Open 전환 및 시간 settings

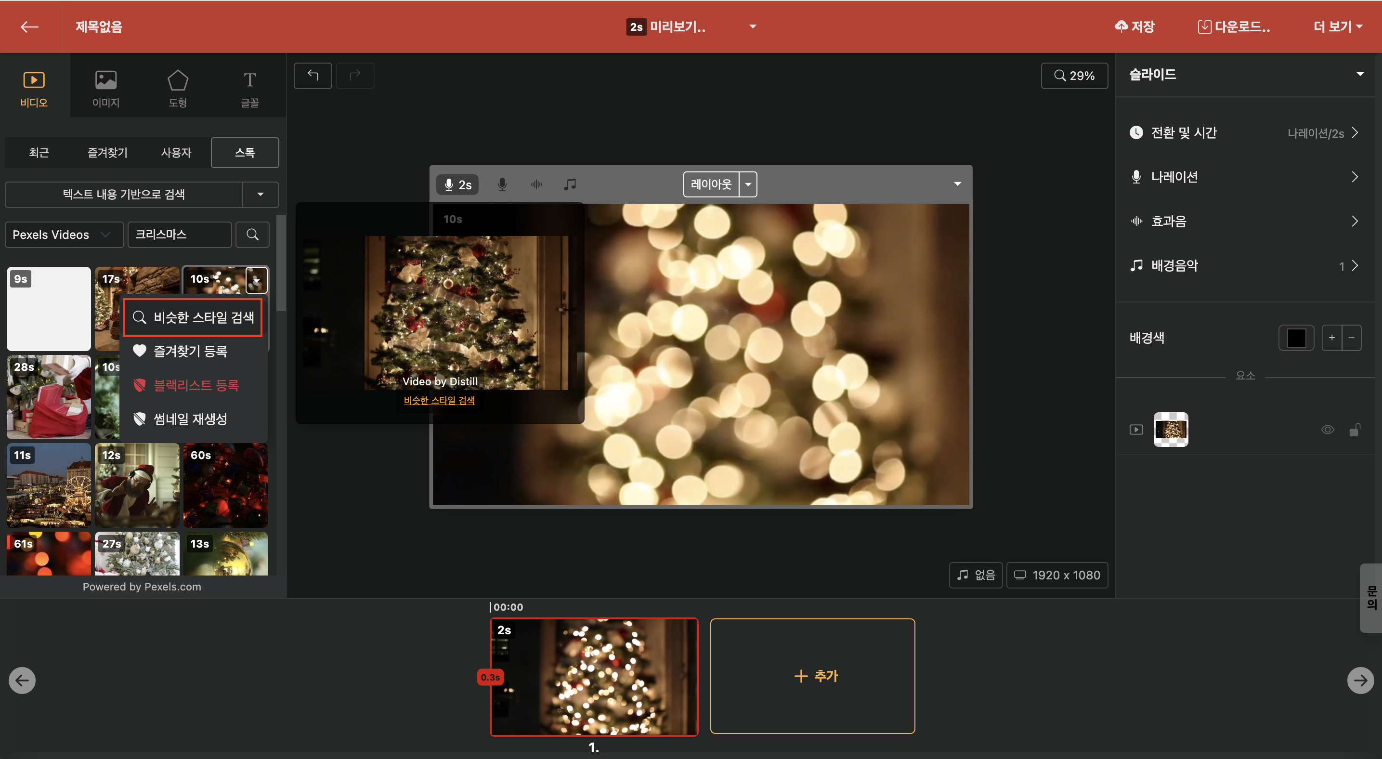pyautogui.click(x=1245, y=132)
